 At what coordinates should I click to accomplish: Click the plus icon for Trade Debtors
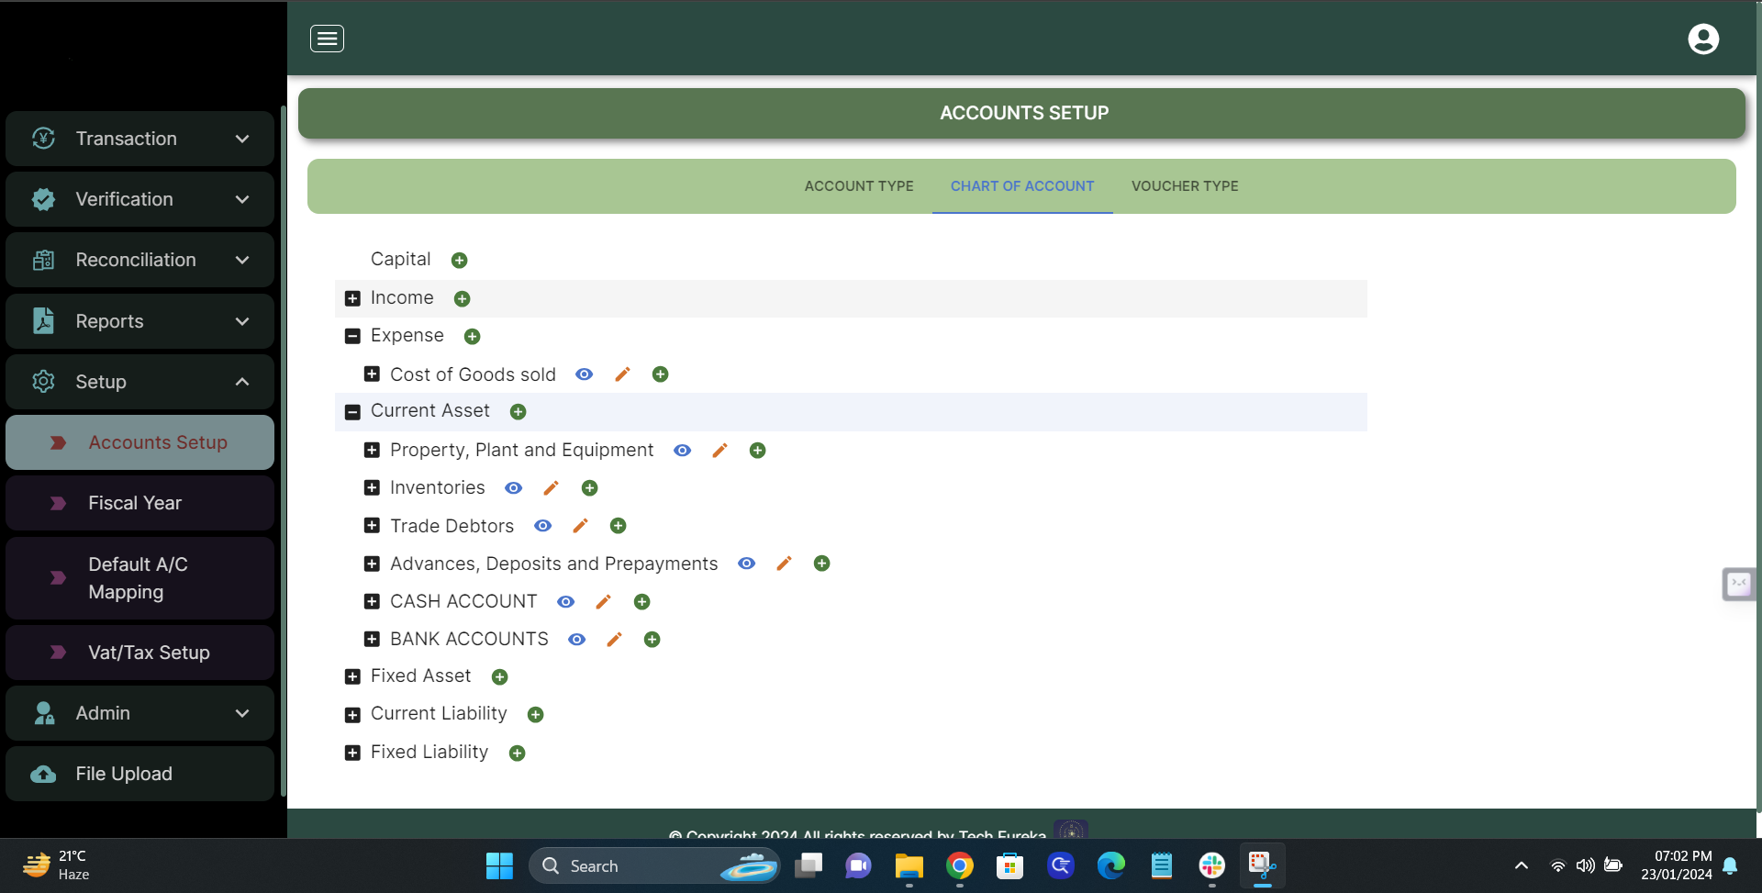[x=619, y=526]
